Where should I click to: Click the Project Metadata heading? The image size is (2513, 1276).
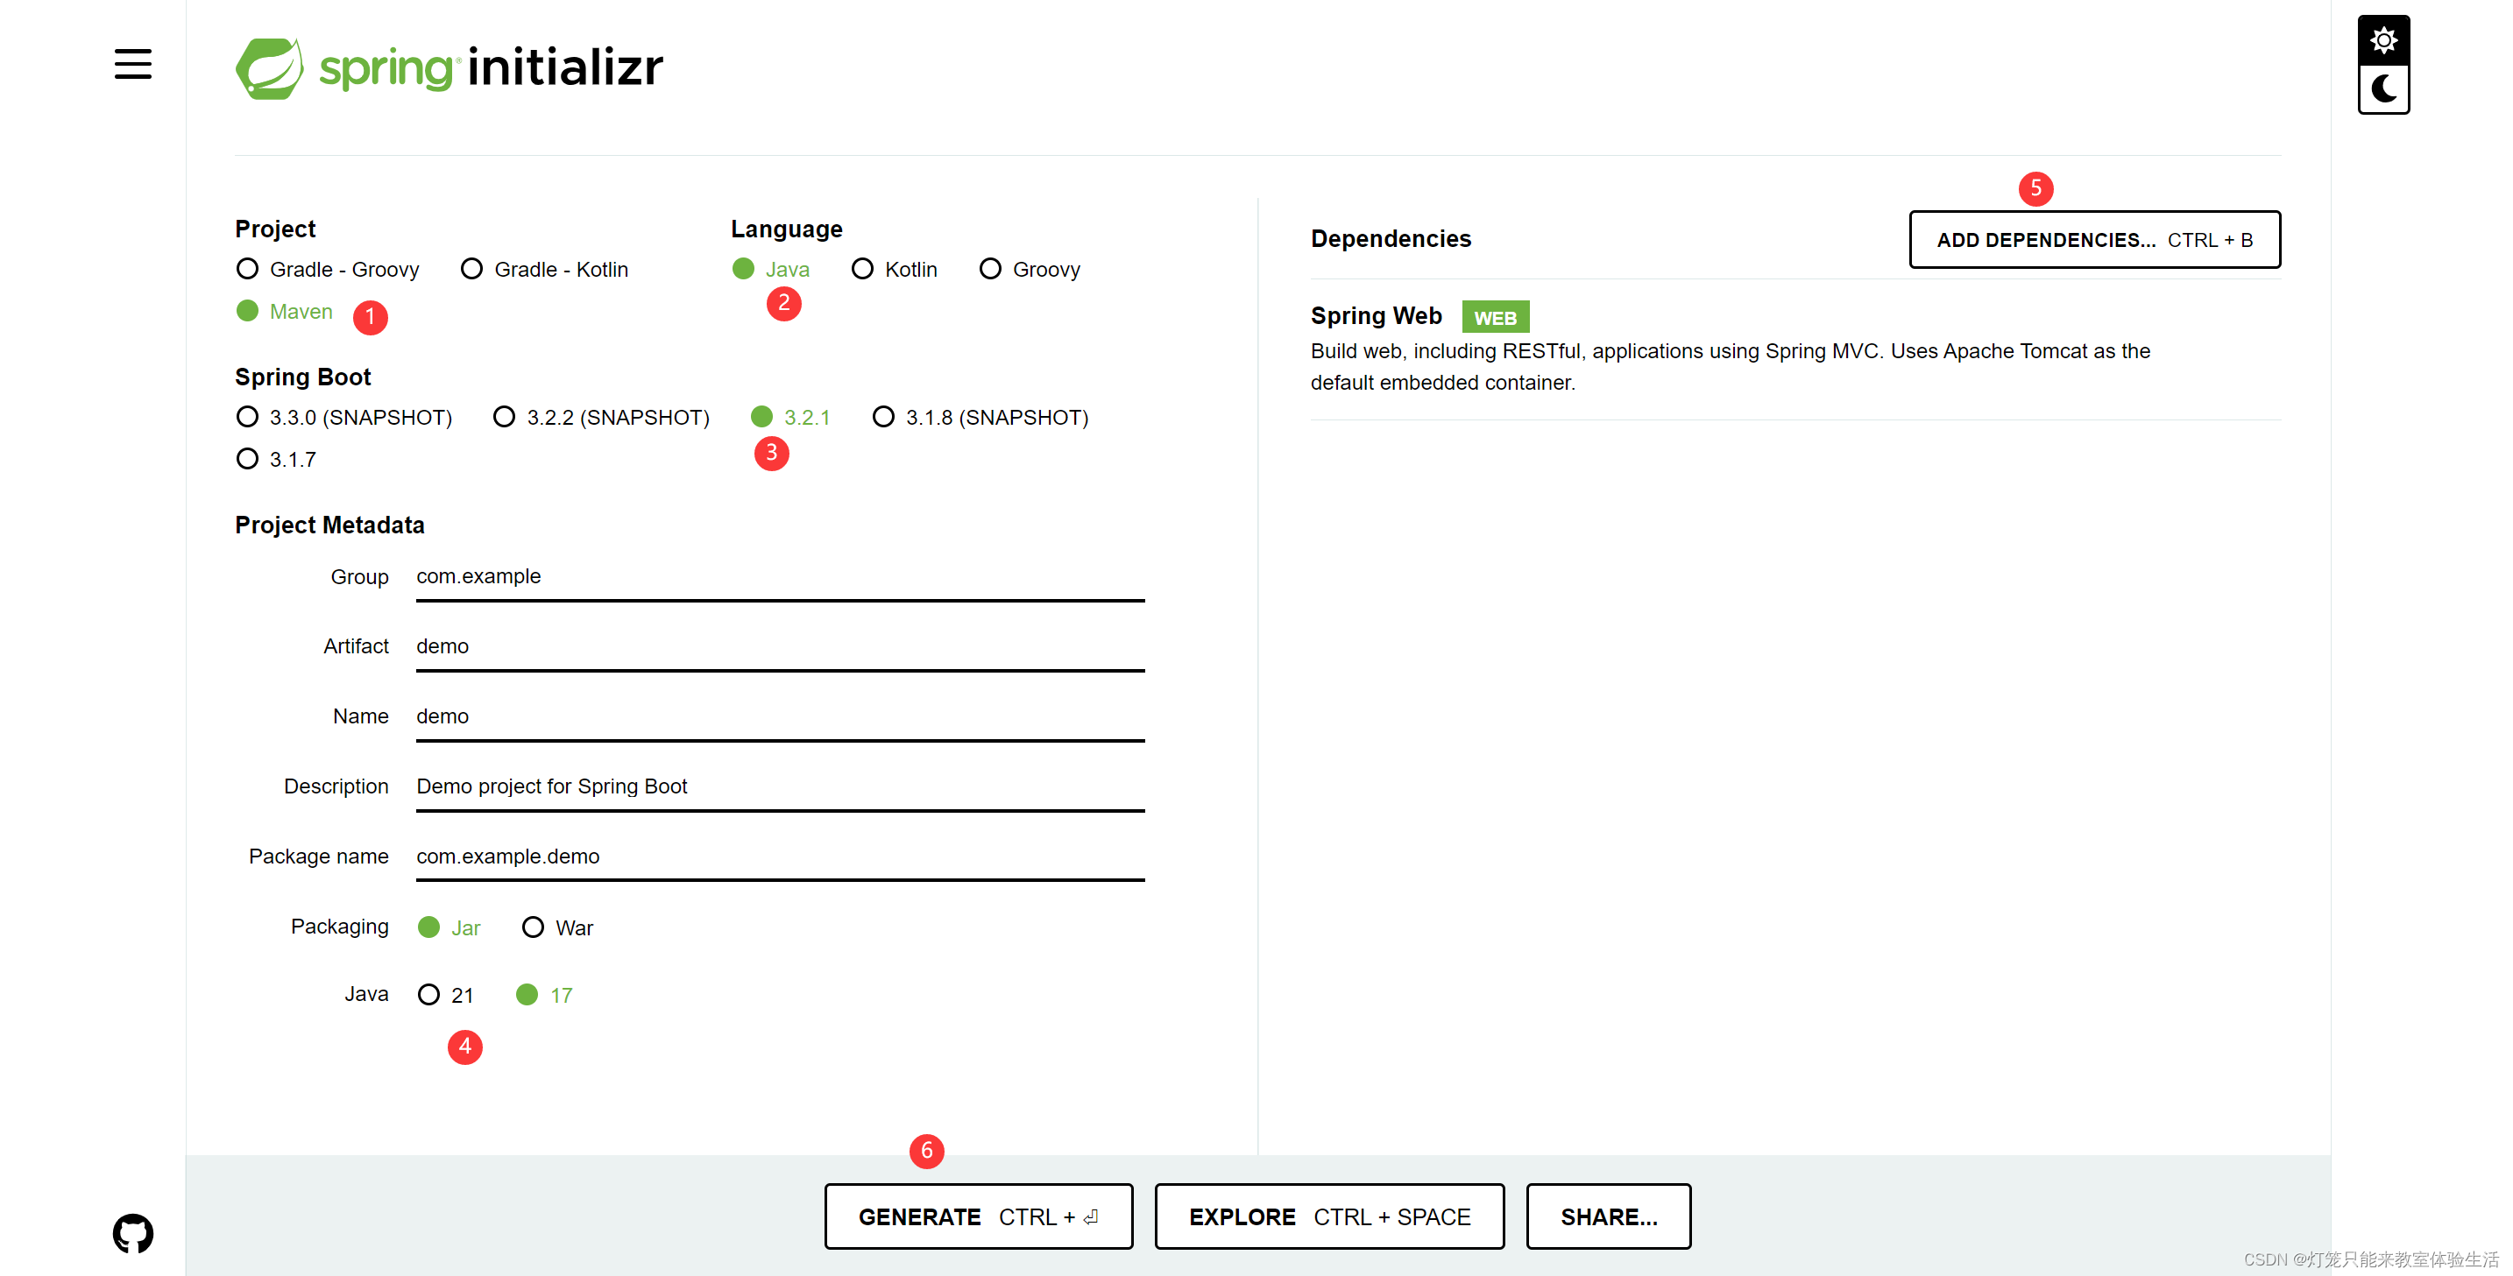coord(329,525)
